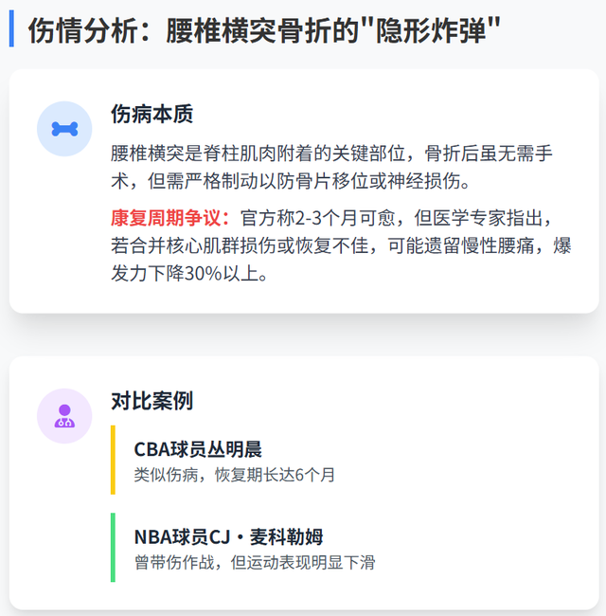Click the red 康复周期争议 label

[x=169, y=218]
